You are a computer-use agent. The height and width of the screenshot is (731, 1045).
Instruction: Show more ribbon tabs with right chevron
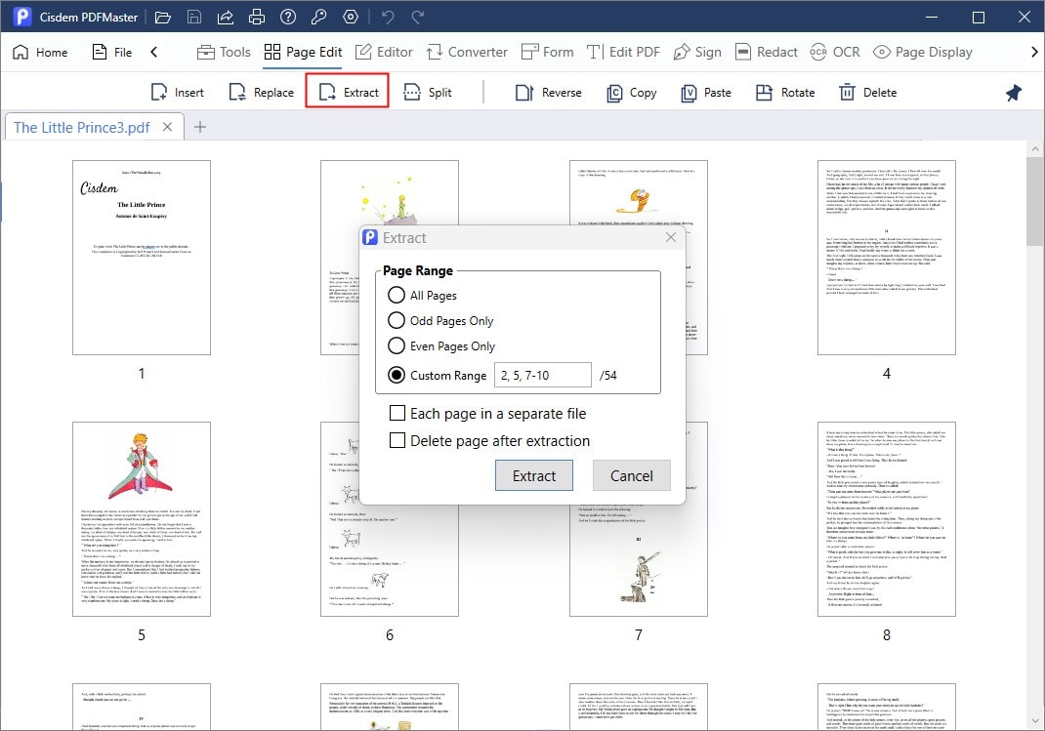click(1033, 52)
